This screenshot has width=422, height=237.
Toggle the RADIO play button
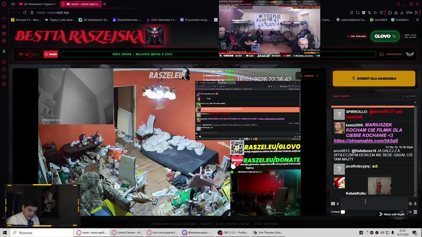[x=51, y=54]
